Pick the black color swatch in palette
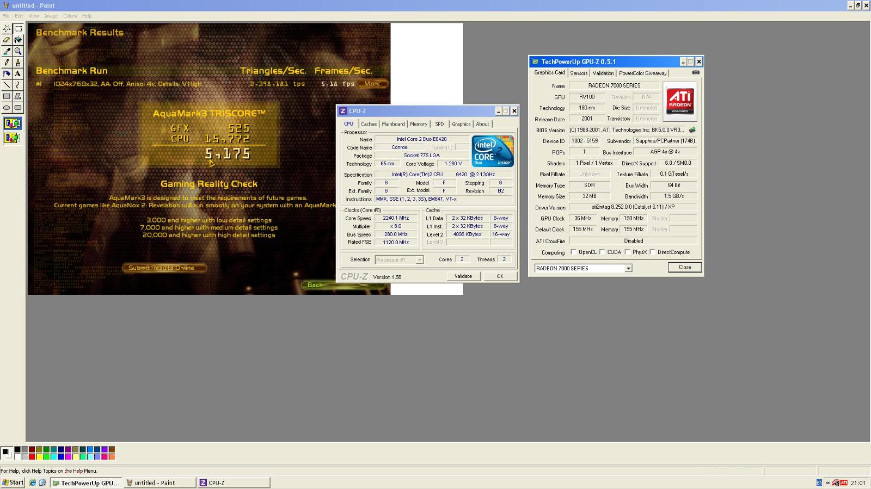 17,450
